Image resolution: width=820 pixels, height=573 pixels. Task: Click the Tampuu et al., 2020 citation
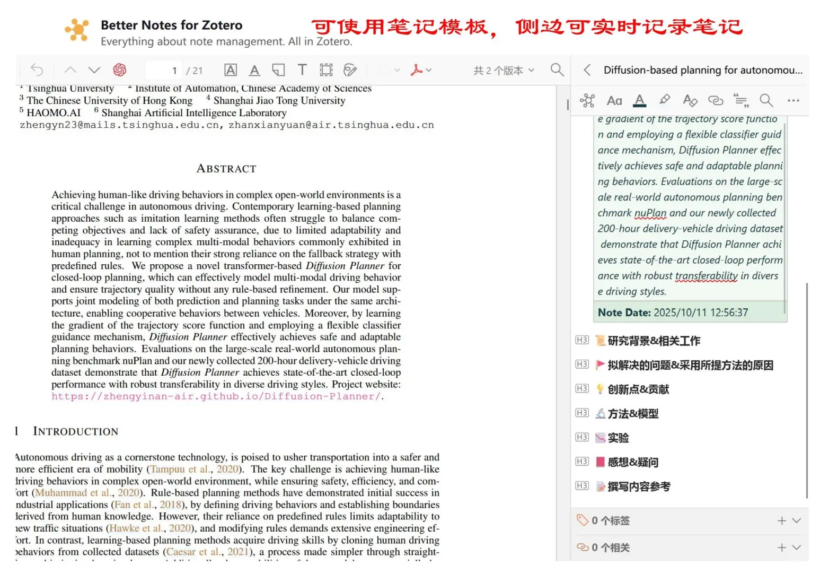194,469
